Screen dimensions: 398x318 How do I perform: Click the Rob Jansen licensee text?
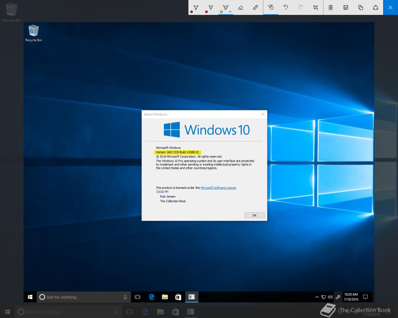click(168, 197)
